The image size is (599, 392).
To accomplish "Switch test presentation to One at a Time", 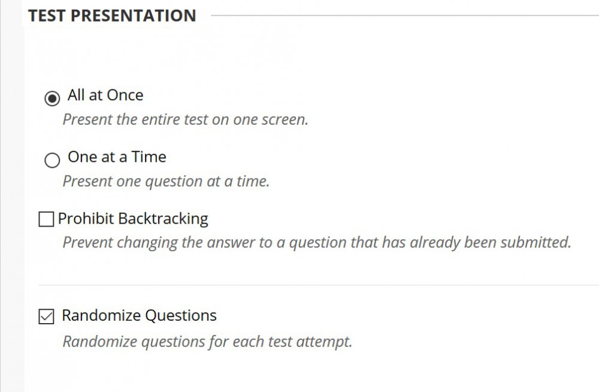I will tap(52, 161).
